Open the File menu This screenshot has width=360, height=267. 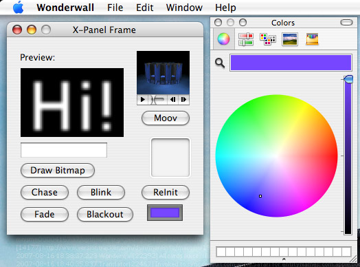click(x=115, y=8)
